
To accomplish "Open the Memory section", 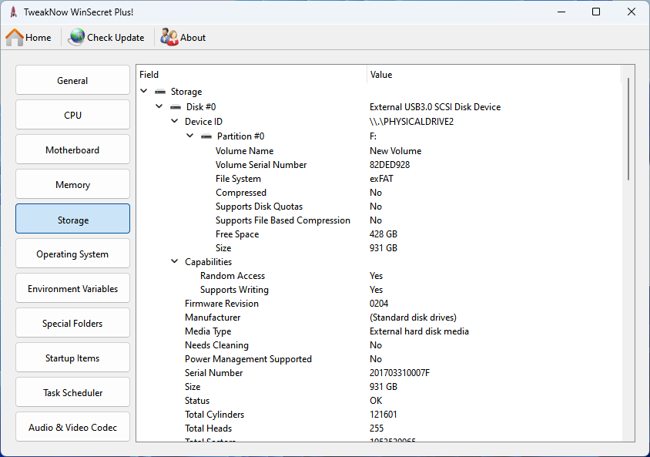I will (x=72, y=184).
